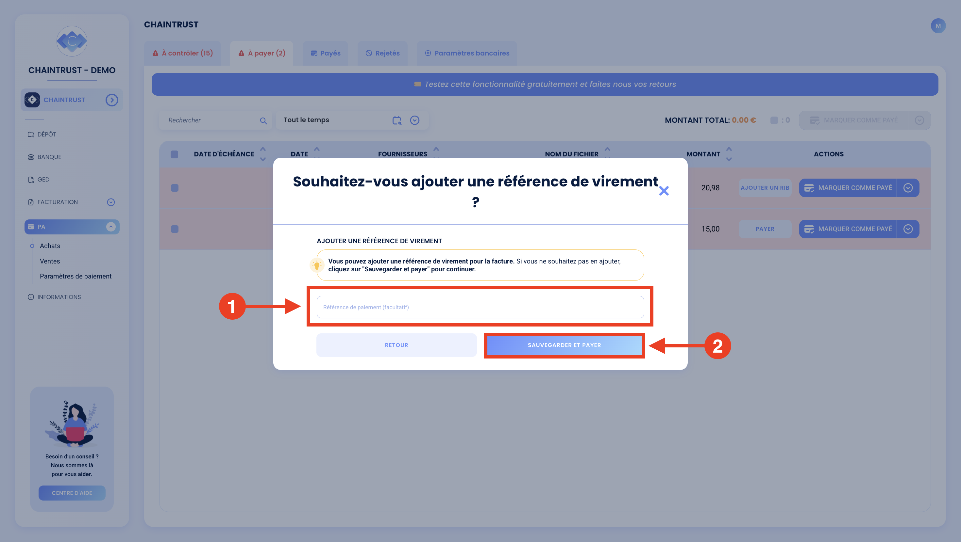961x542 pixels.
Task: Click the Chaintrust company logo badge
Action: (x=32, y=100)
